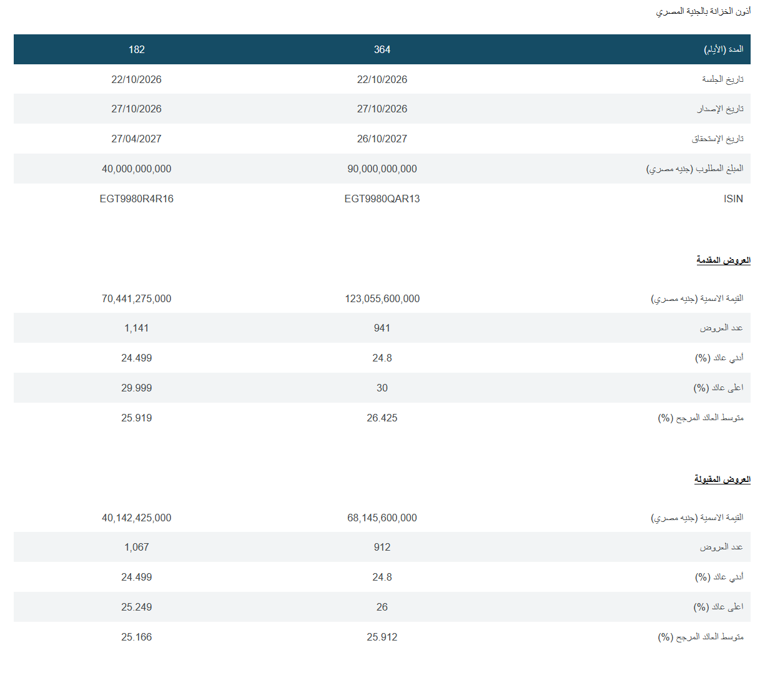Click the 'العروض المقبولة' section heading

pos(723,479)
